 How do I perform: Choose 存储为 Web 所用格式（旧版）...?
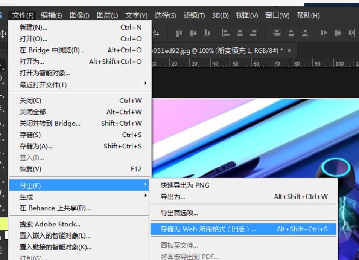click(x=243, y=229)
